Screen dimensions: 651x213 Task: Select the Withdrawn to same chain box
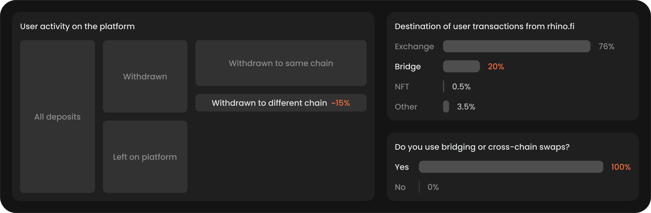click(x=281, y=63)
